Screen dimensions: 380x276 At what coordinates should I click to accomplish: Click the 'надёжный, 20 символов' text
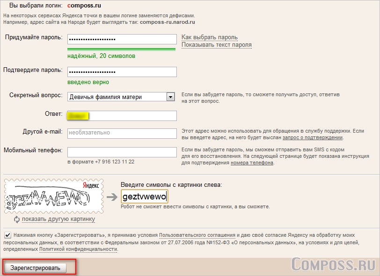pos(101,56)
